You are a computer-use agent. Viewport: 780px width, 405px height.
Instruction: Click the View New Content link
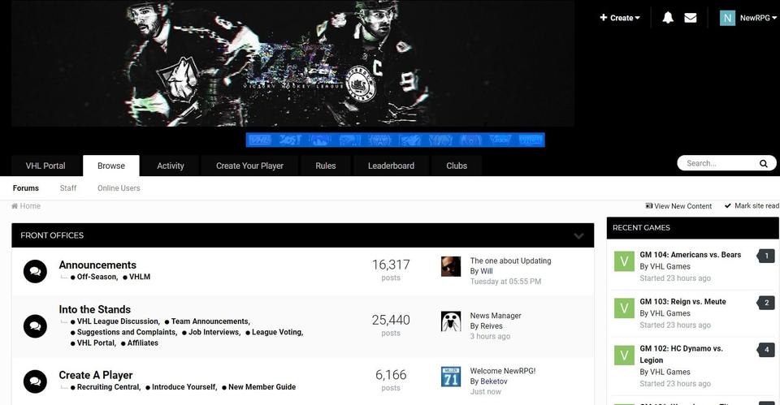[x=678, y=205]
